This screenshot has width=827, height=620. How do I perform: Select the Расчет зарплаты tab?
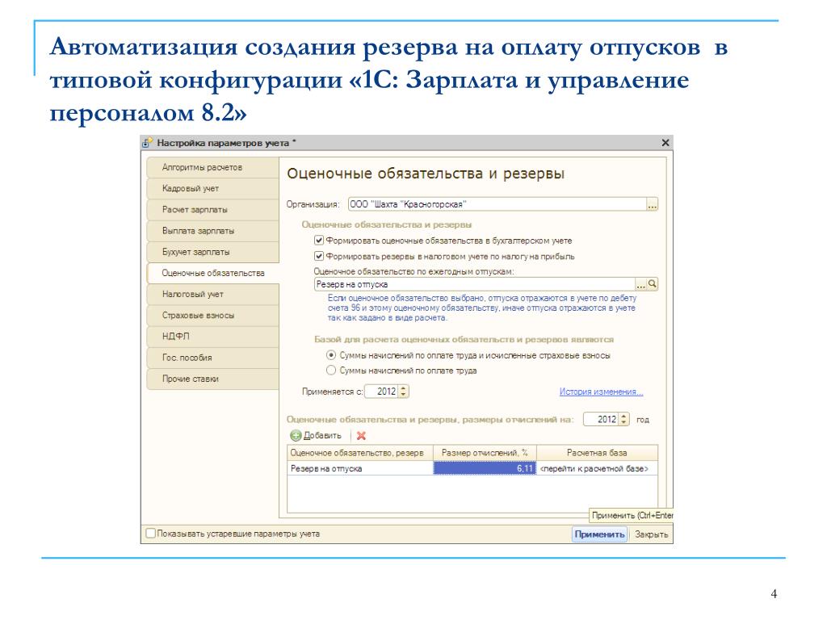(x=212, y=210)
